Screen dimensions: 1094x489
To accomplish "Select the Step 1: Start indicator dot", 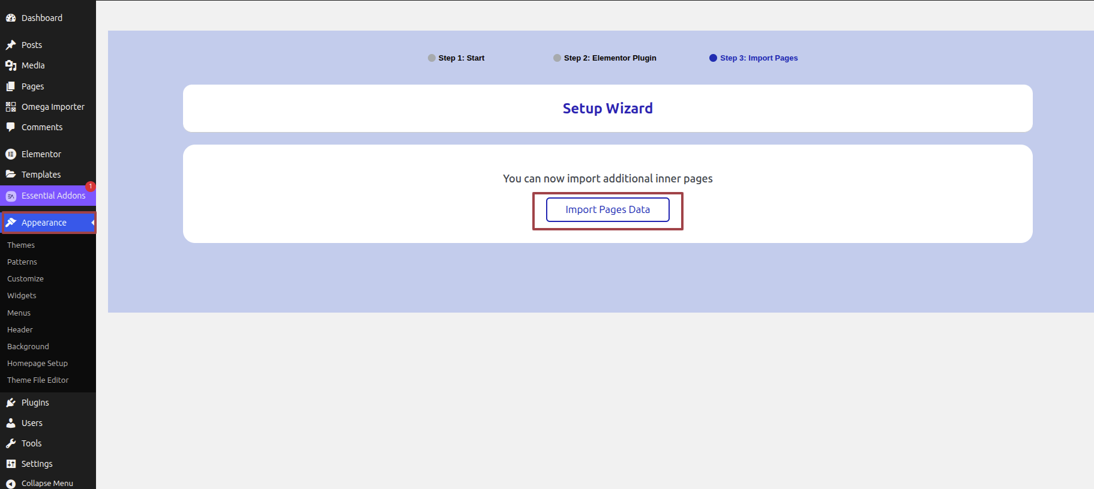I will [431, 58].
